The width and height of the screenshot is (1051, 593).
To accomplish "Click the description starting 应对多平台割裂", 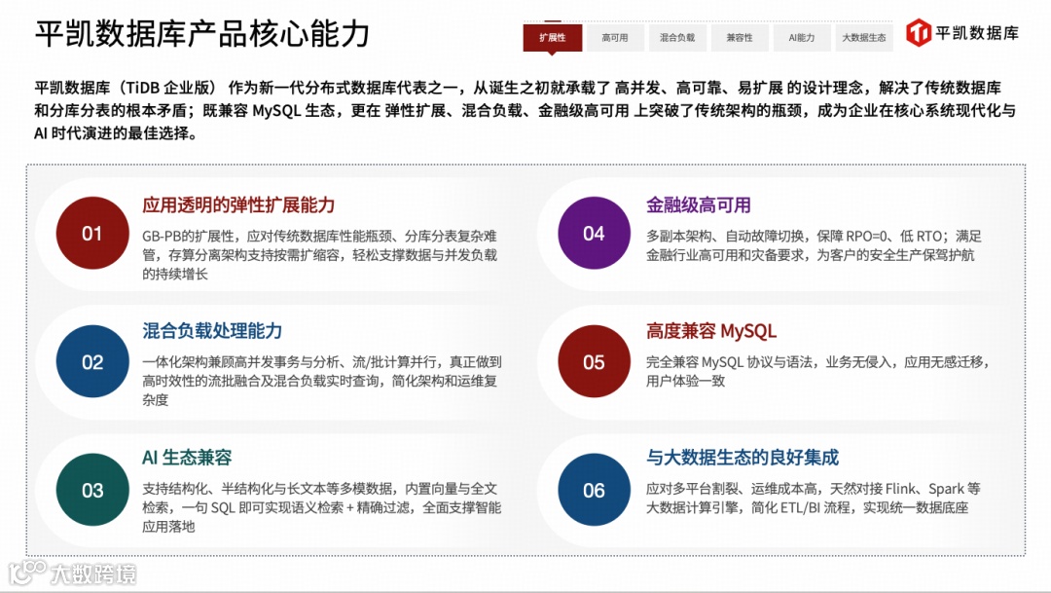I will [x=813, y=498].
